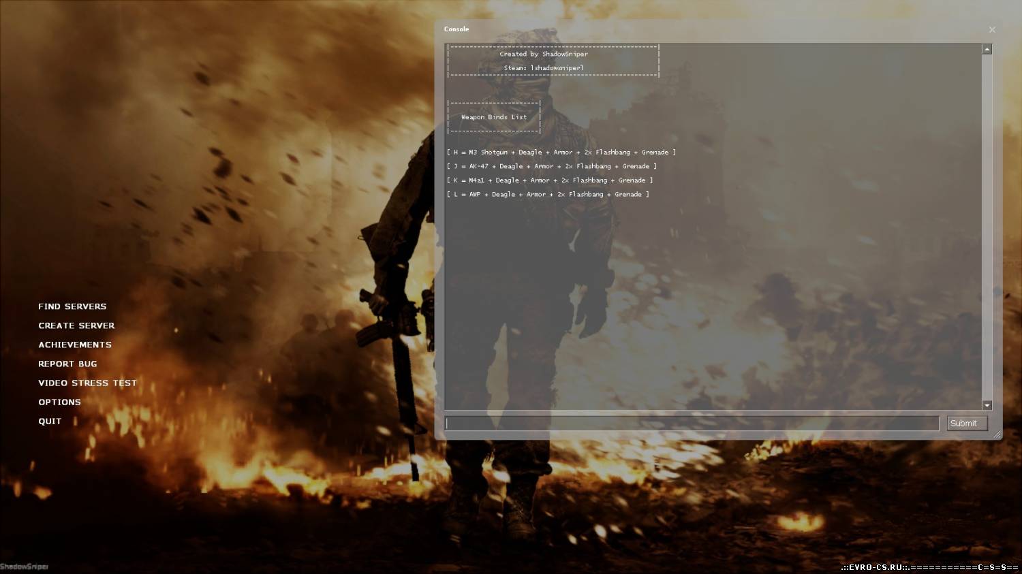Select the J = AK-47 bind line

(552, 166)
